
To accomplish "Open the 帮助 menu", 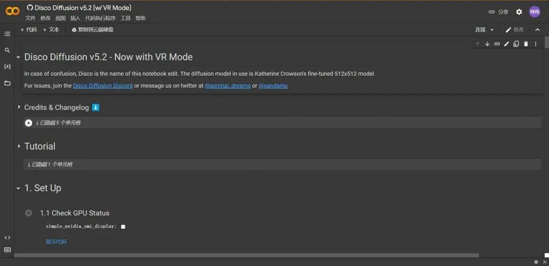I will pos(140,18).
